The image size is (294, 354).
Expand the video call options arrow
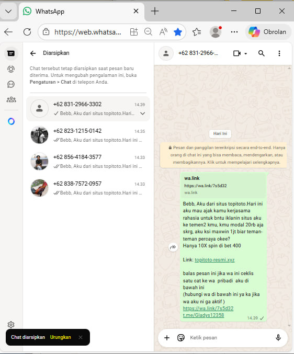[246, 53]
